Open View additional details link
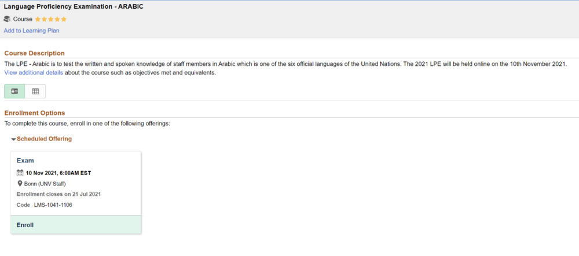The width and height of the screenshot is (579, 256). [34, 73]
